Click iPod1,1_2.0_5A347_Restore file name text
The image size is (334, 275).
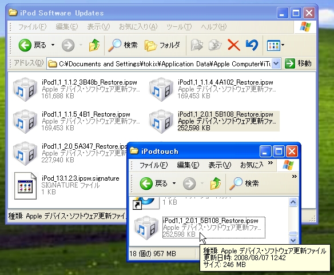click(x=84, y=146)
